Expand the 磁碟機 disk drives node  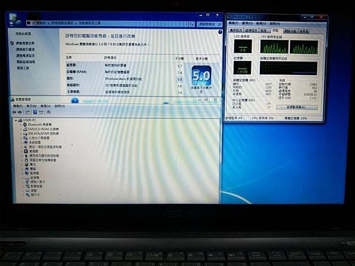click(x=22, y=178)
